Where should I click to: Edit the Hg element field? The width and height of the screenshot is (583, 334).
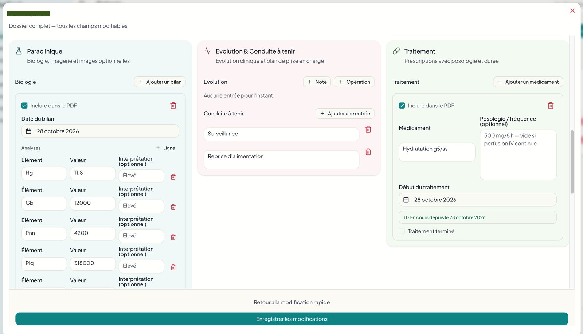click(x=44, y=173)
